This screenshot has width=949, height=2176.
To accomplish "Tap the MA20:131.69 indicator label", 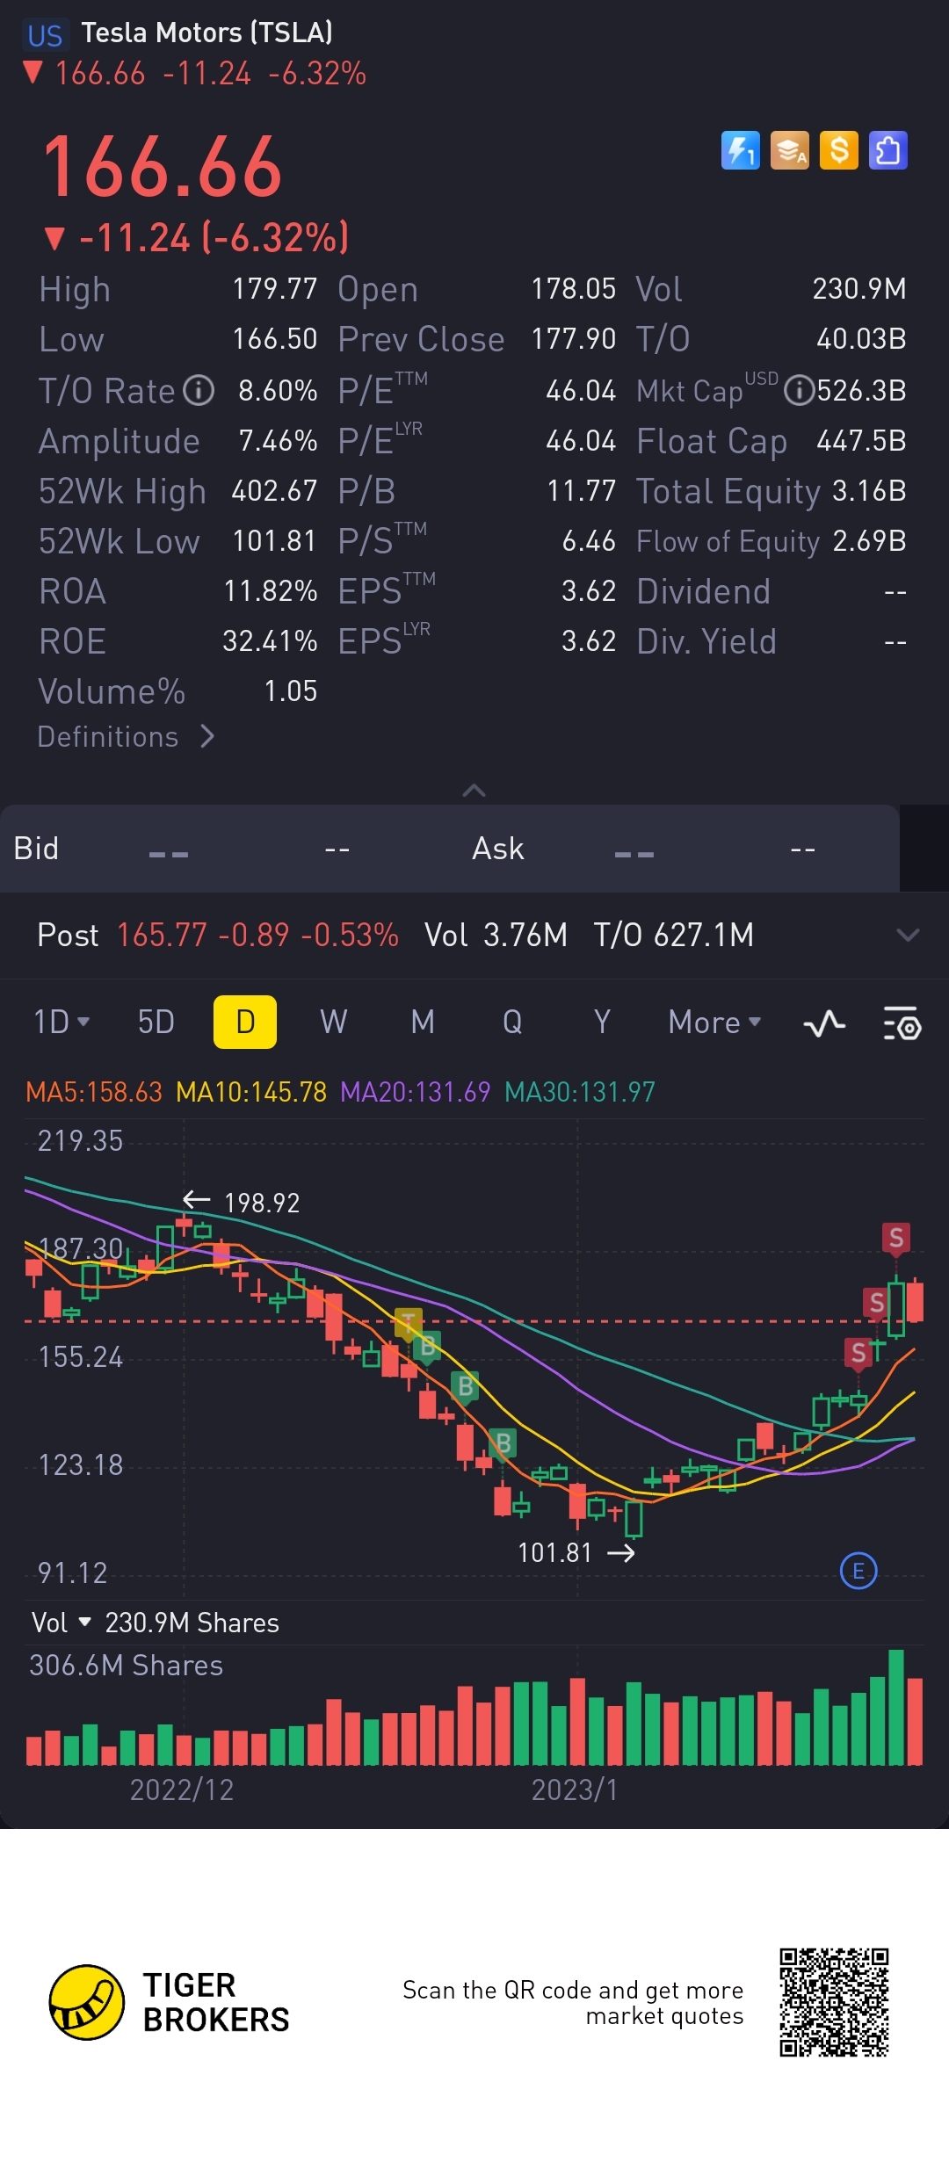I will 415,1092.
